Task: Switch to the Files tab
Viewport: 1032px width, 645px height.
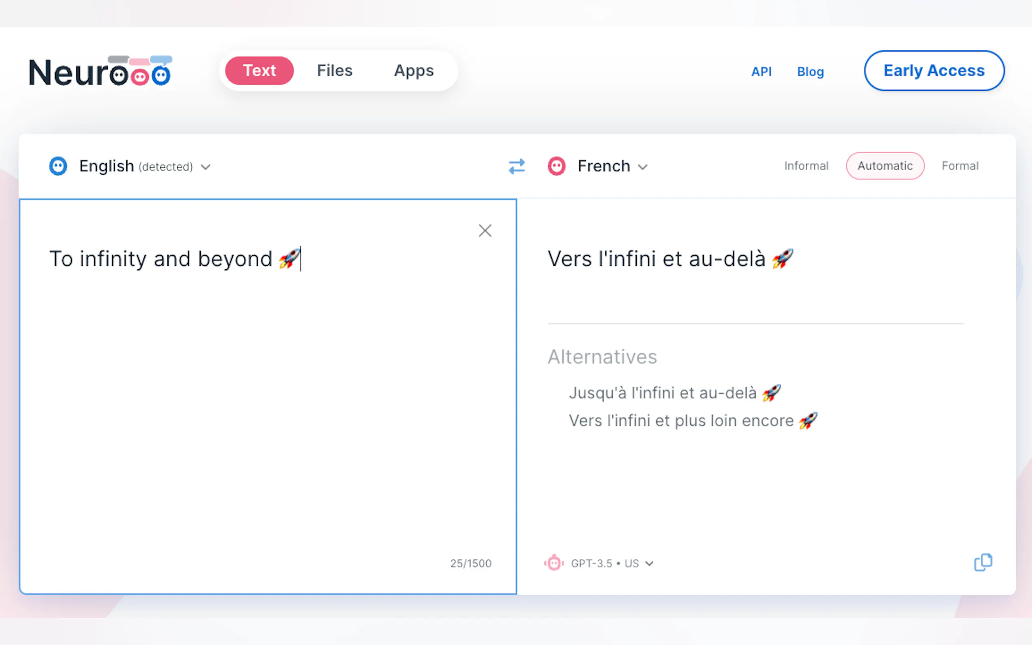Action: (x=334, y=70)
